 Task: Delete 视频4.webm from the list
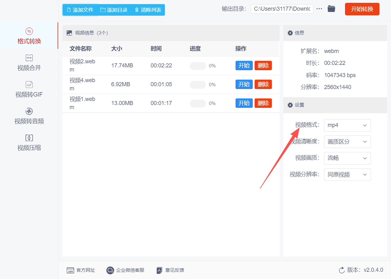(263, 84)
